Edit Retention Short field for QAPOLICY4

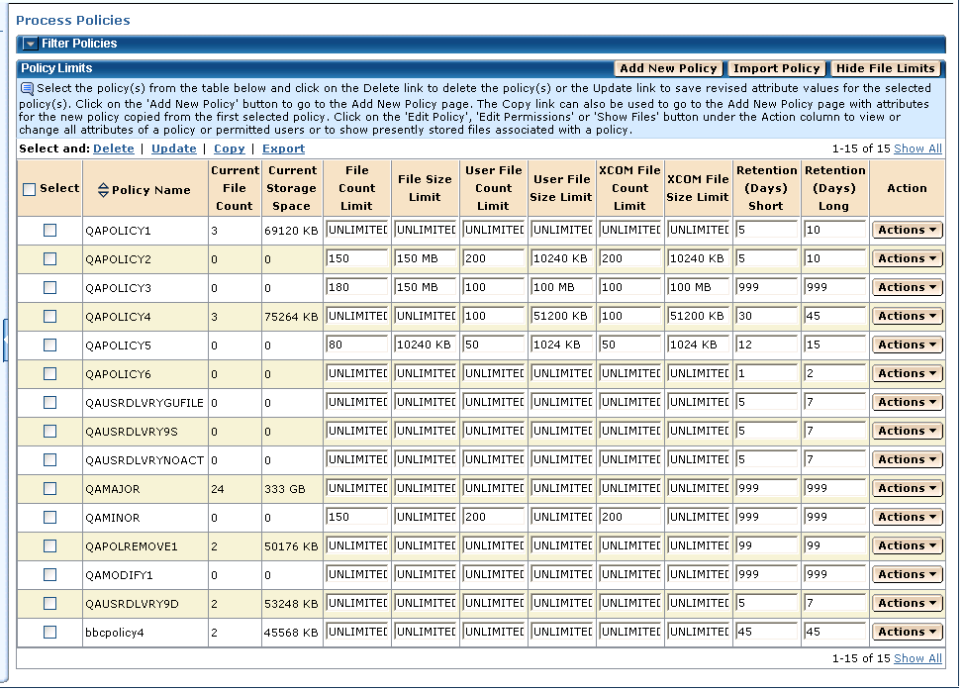(x=767, y=316)
